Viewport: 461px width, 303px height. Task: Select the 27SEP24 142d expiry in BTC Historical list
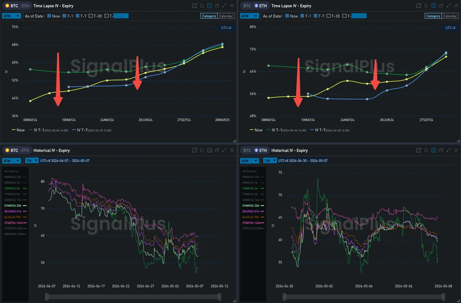point(13,223)
